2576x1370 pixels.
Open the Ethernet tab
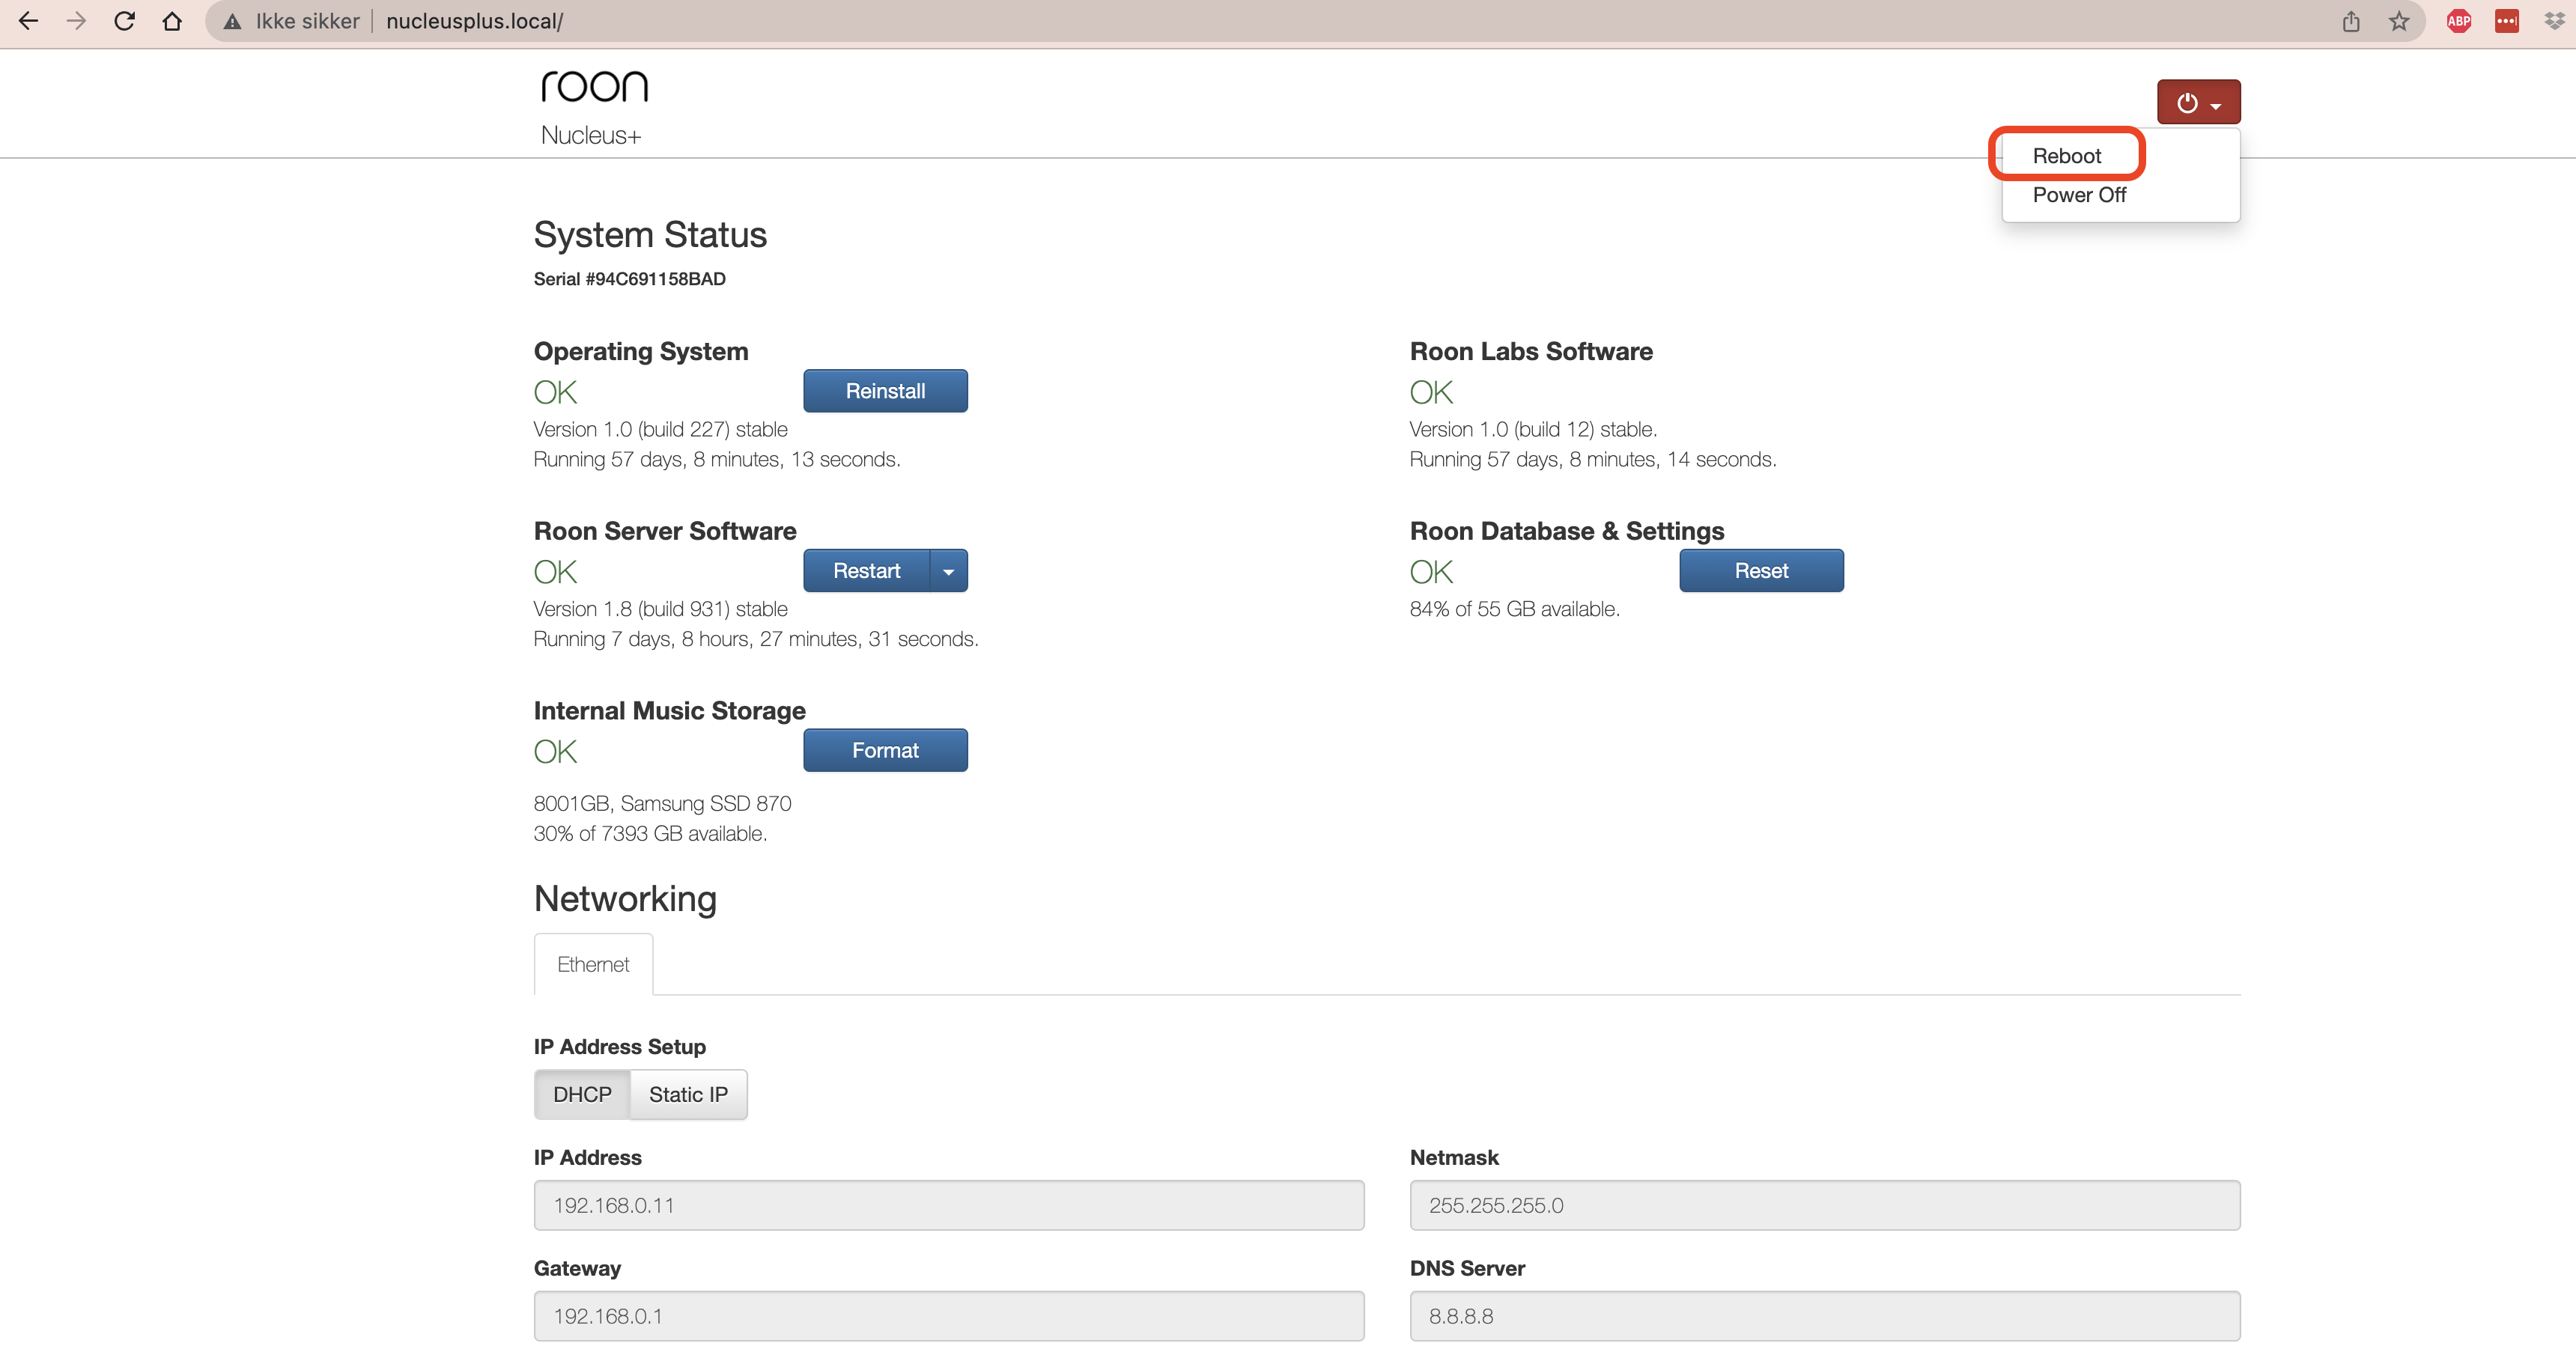point(593,964)
